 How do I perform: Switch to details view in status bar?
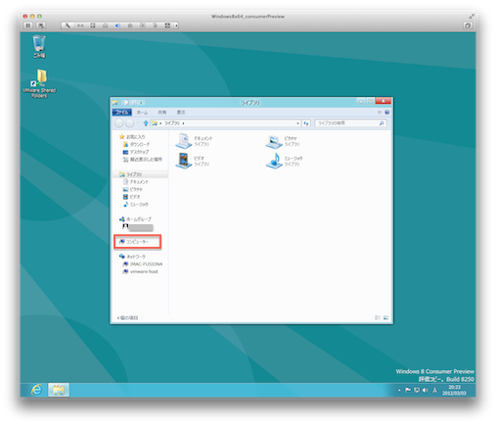tap(378, 317)
